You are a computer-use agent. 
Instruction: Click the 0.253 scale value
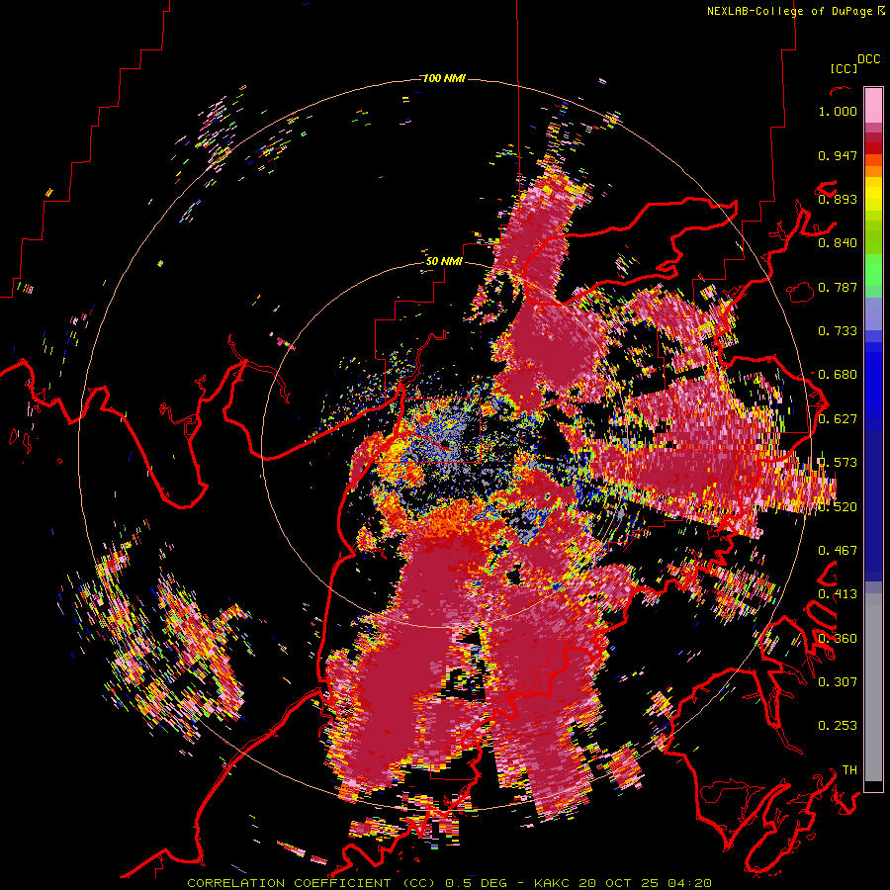[838, 726]
